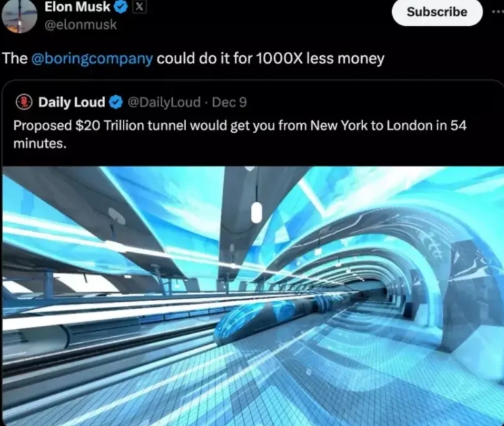Click the word 'The' starting Elon's post

(x=15, y=58)
